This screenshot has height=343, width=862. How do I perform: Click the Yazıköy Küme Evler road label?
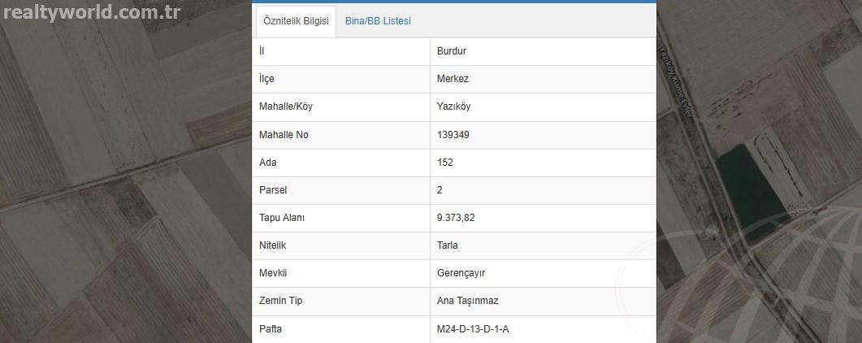click(676, 81)
